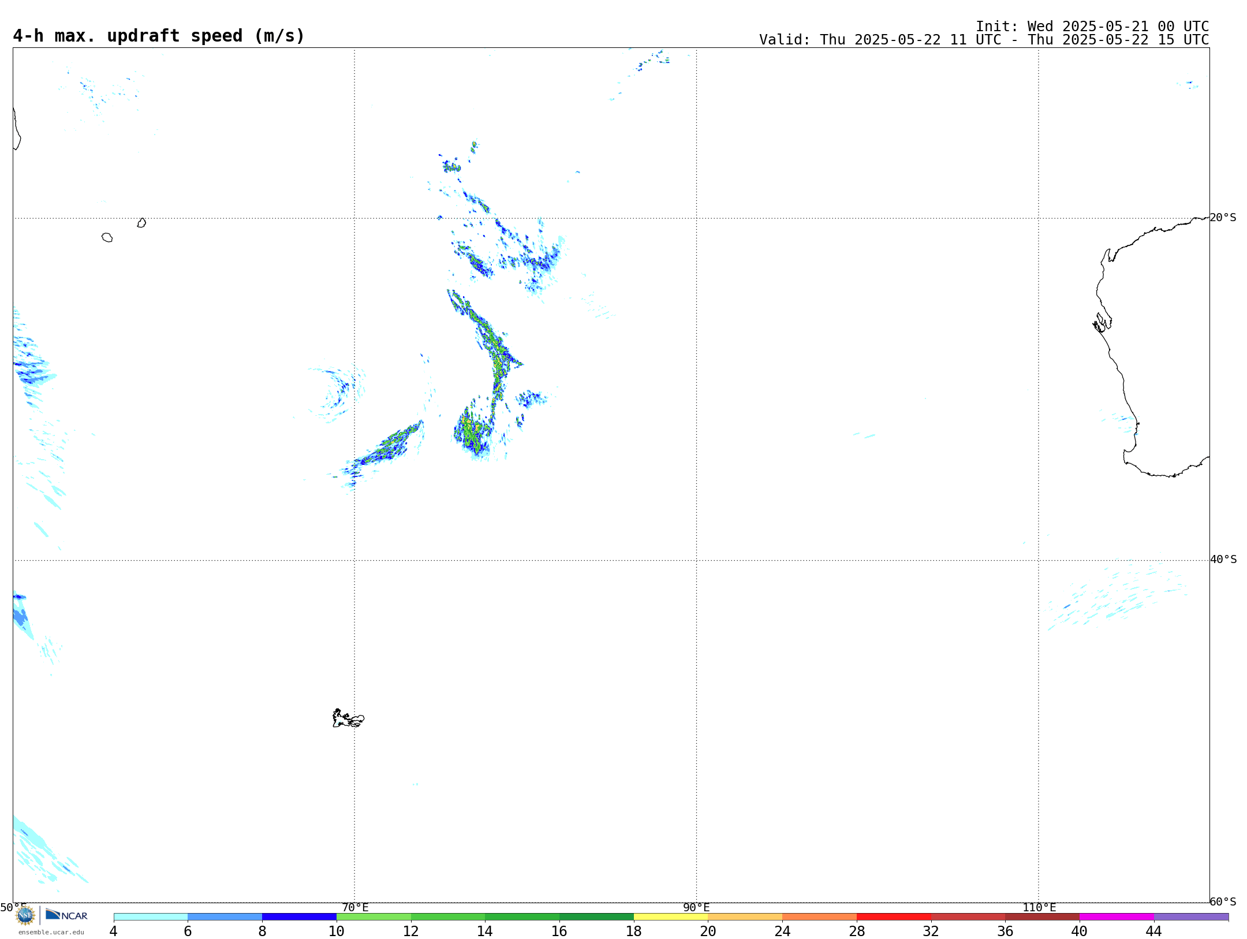This screenshot has height=939, width=1247.
Task: Click the dark red 36-40 m/s swatch
Action: [1043, 917]
